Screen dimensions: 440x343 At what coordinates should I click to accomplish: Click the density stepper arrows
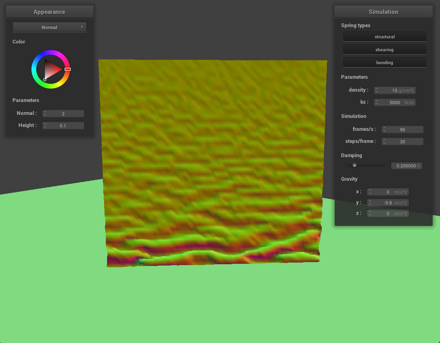[377, 90]
